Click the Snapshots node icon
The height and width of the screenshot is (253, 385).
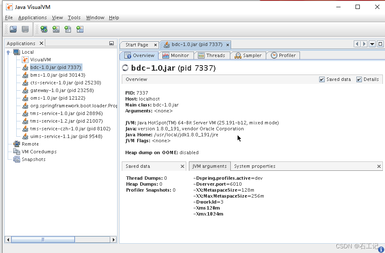pyautogui.click(x=17, y=159)
